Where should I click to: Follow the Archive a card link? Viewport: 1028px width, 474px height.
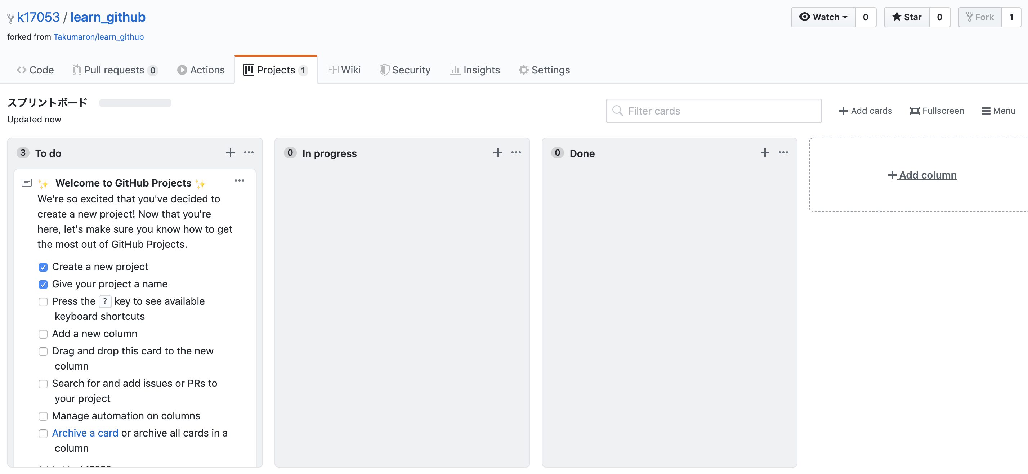[x=85, y=433]
